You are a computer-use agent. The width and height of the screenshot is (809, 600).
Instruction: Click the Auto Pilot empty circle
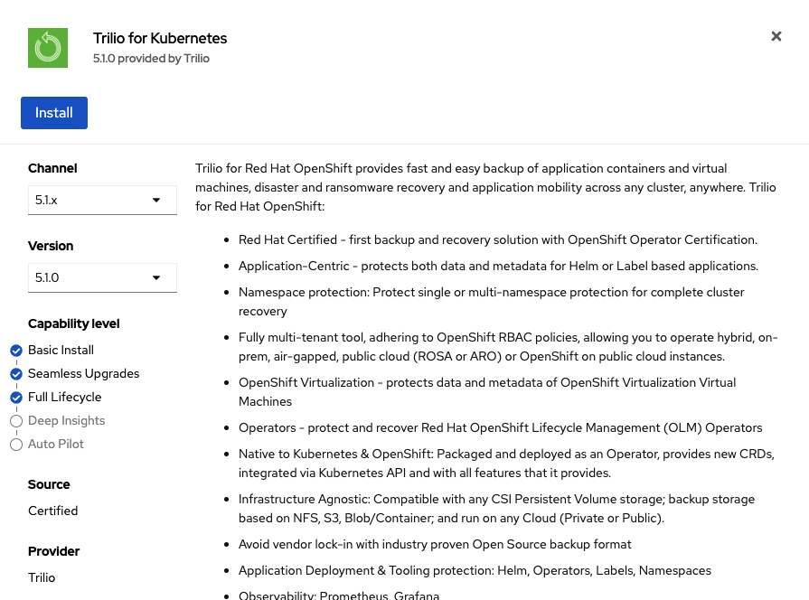click(x=16, y=445)
